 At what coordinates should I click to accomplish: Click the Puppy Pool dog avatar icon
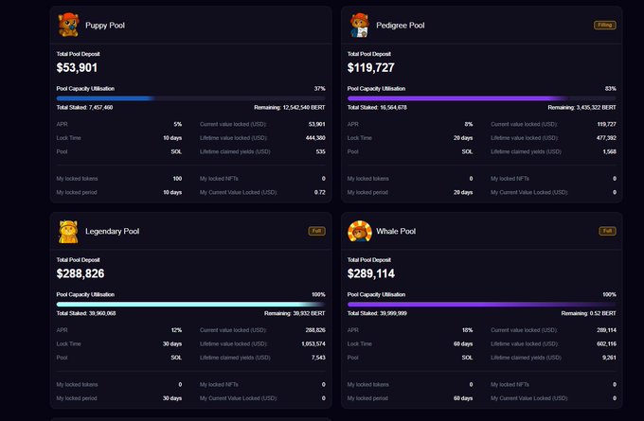coord(68,25)
